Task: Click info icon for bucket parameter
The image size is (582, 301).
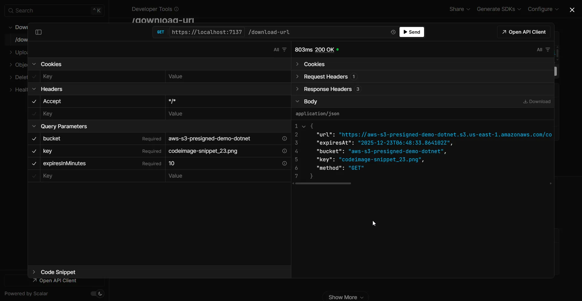Action: pyautogui.click(x=284, y=139)
